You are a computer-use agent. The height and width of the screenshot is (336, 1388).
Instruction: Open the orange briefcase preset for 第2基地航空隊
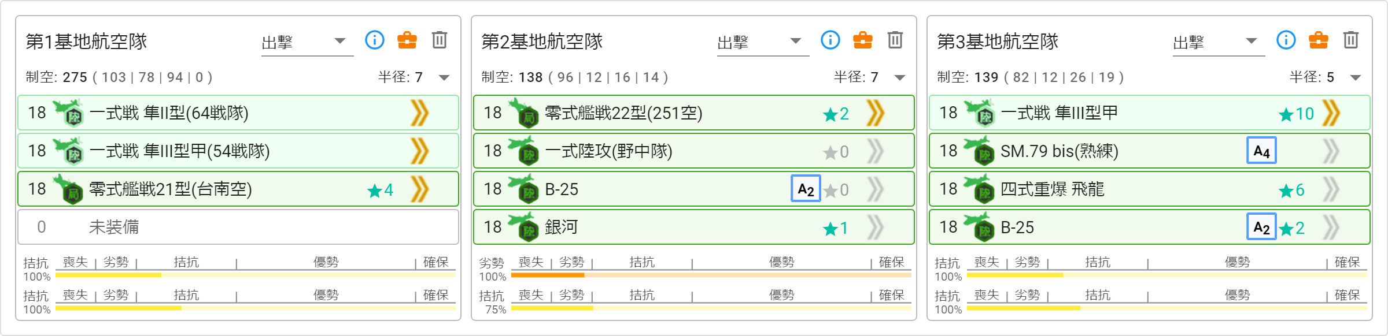click(863, 40)
